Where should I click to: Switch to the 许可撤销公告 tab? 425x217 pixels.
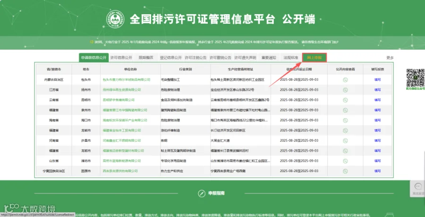(x=221, y=58)
